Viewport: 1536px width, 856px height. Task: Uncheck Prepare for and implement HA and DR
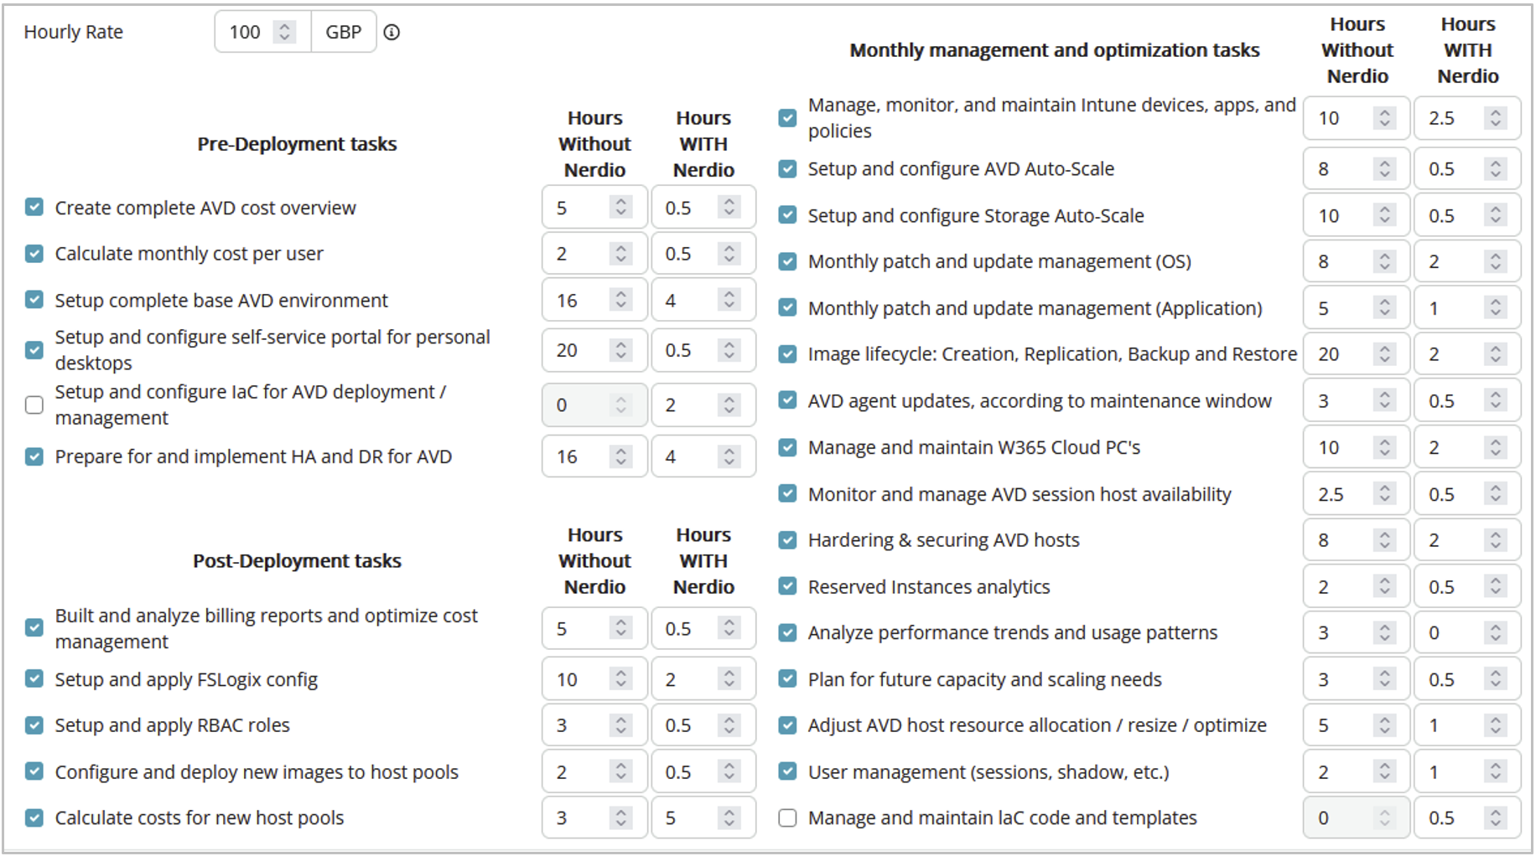click(x=34, y=456)
